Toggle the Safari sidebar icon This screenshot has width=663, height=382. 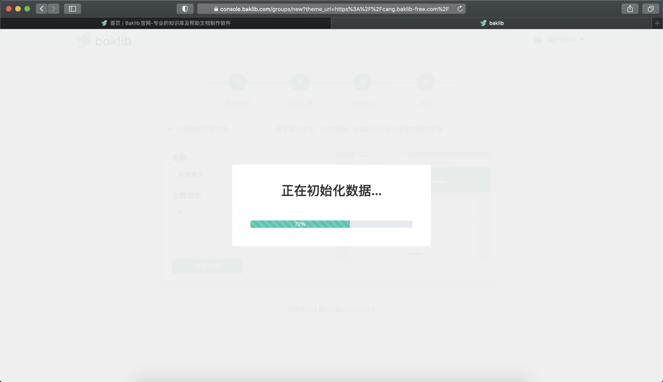coord(72,9)
